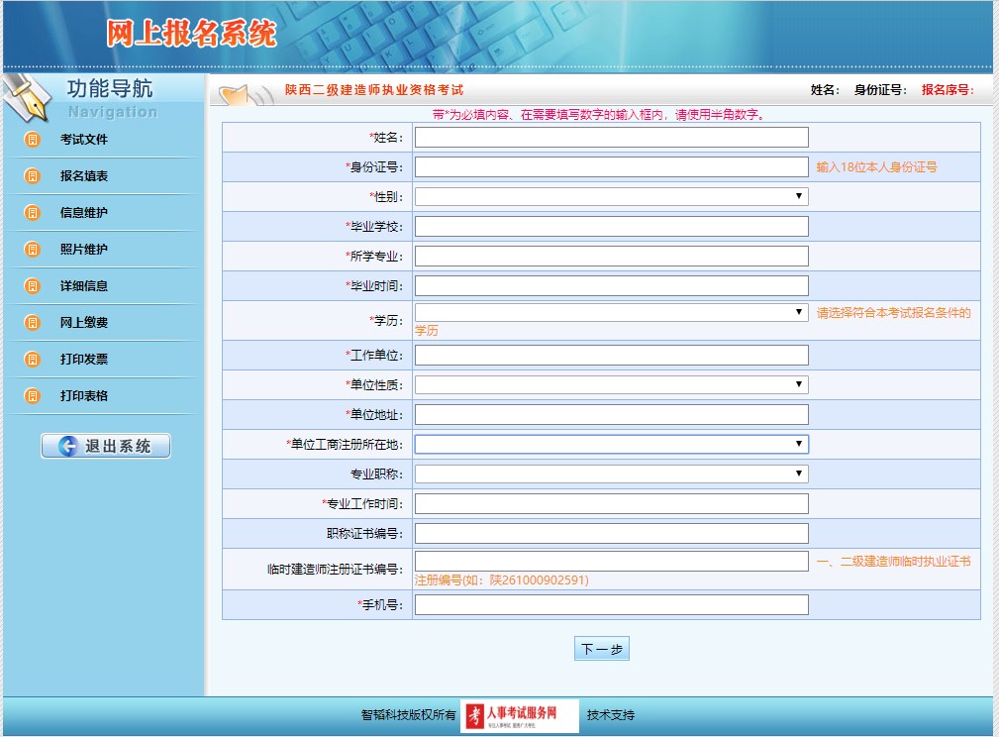Open the 性别 dropdown
The width and height of the screenshot is (999, 737).
(798, 196)
